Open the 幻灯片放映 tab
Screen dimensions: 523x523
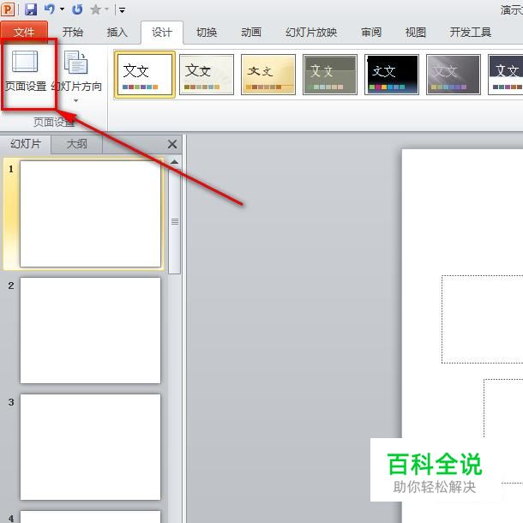[311, 32]
